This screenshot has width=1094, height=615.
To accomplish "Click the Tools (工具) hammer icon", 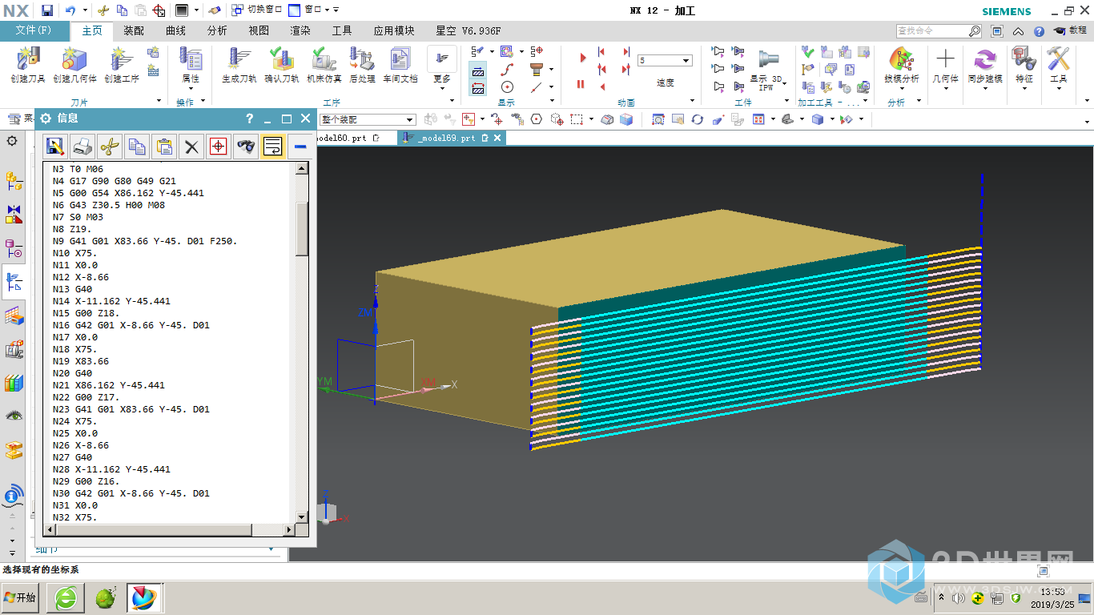I will pos(1059,59).
